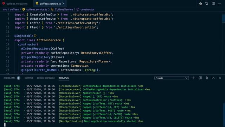Close the terminal panel

pos(220,78)
